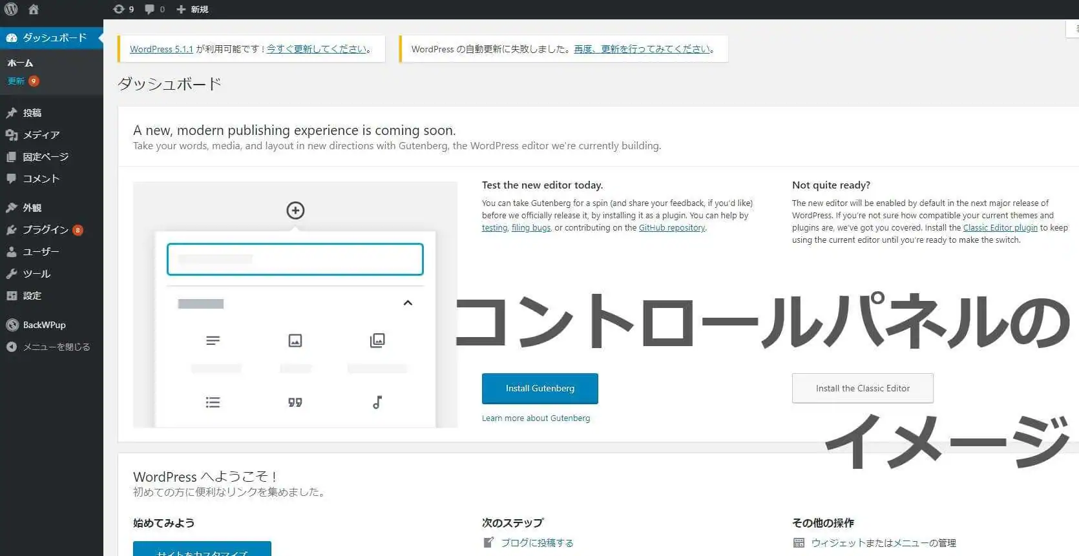
Task: Open BackWPup plugin menu
Action: pos(52,325)
